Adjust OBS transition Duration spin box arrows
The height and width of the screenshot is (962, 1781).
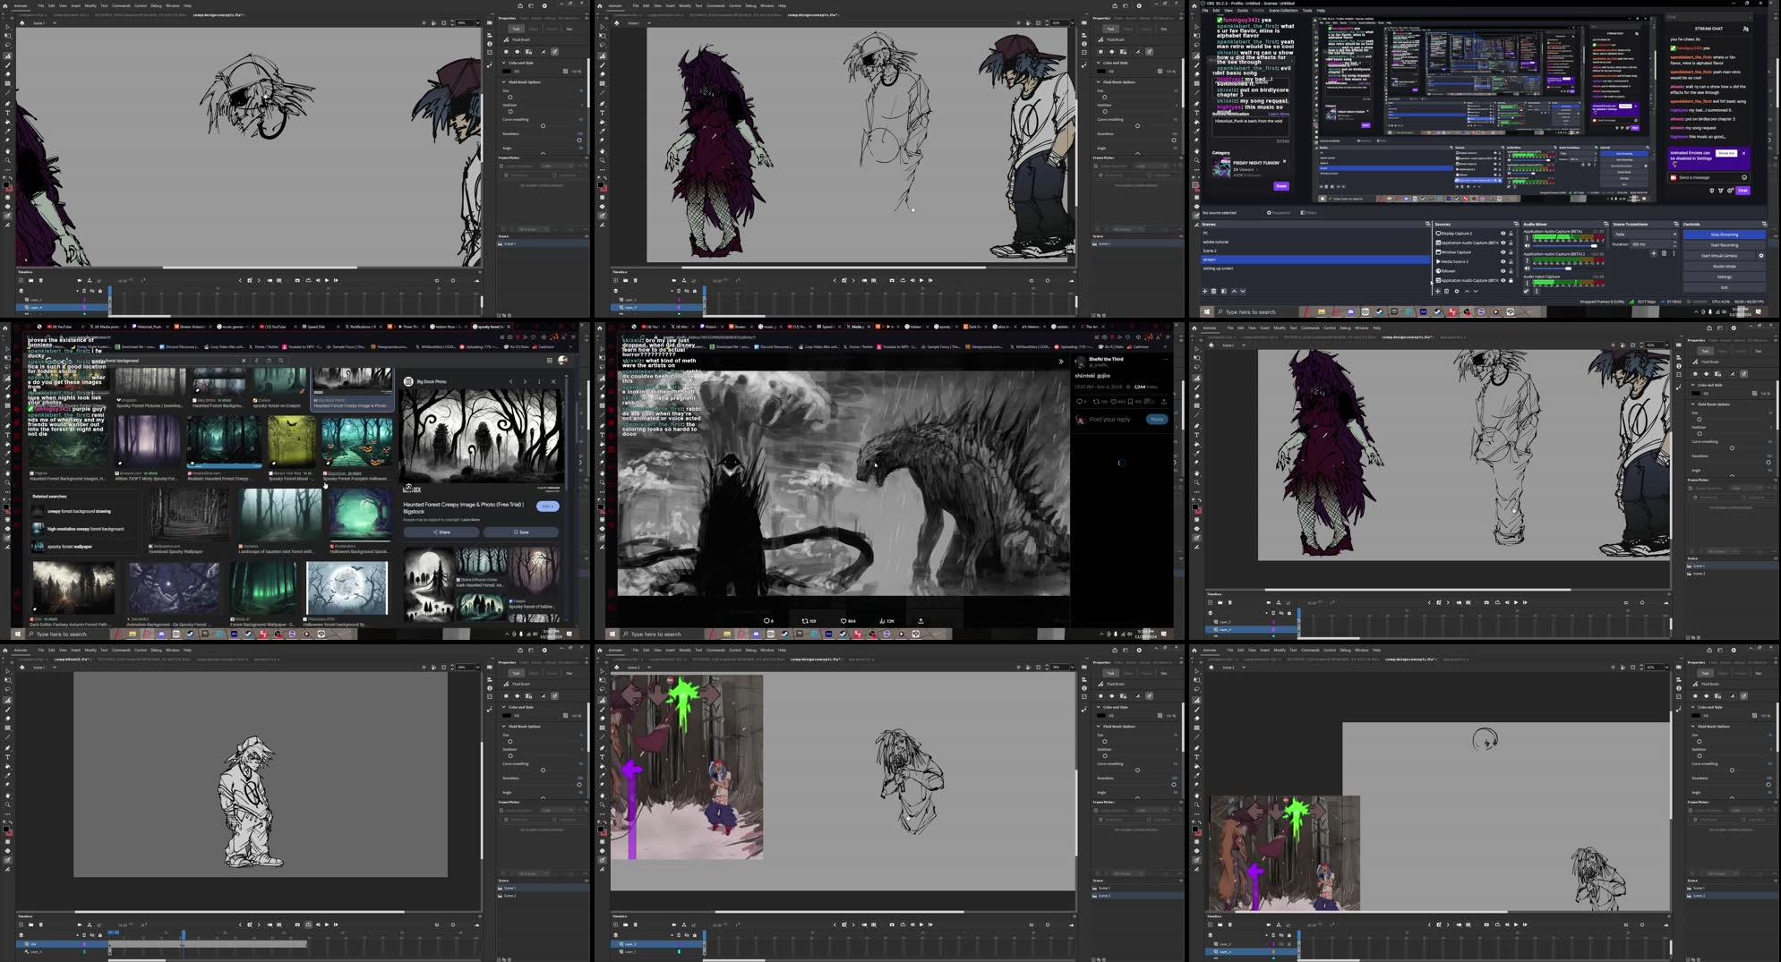coord(1674,244)
